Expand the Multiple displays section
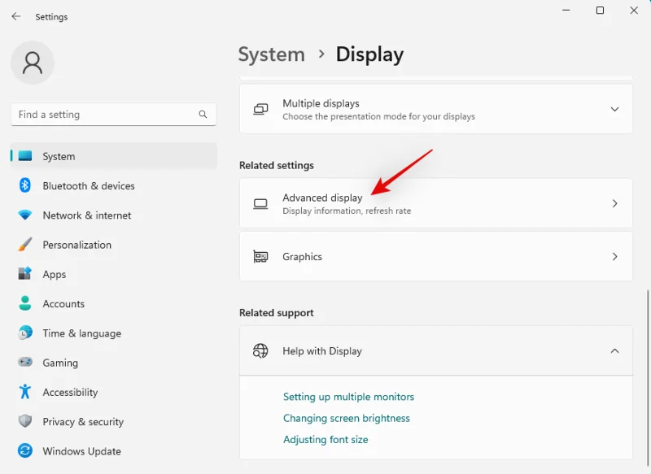 click(x=614, y=109)
